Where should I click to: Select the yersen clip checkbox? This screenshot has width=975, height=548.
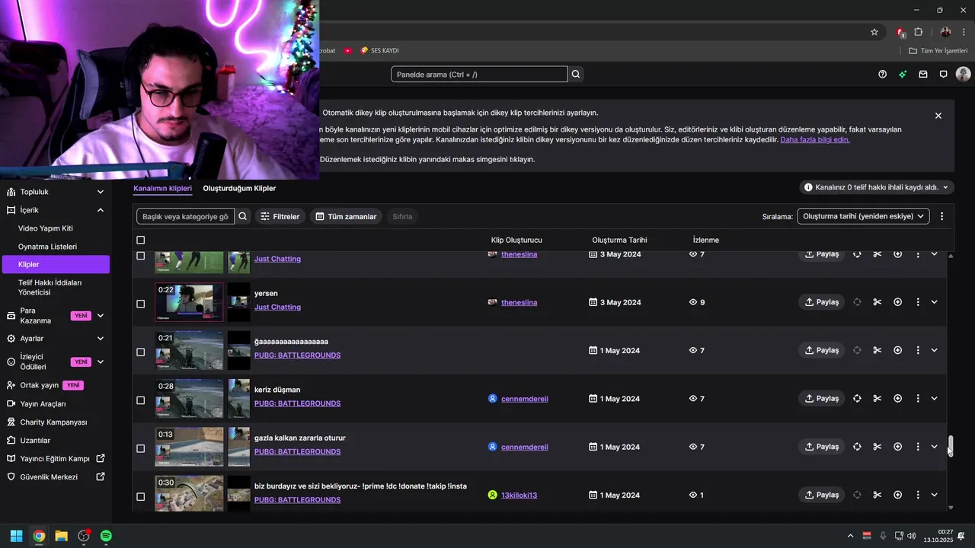click(140, 304)
